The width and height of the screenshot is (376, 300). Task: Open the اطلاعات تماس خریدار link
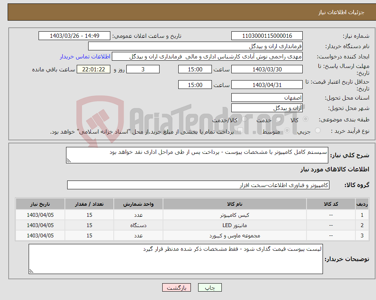tap(85, 56)
